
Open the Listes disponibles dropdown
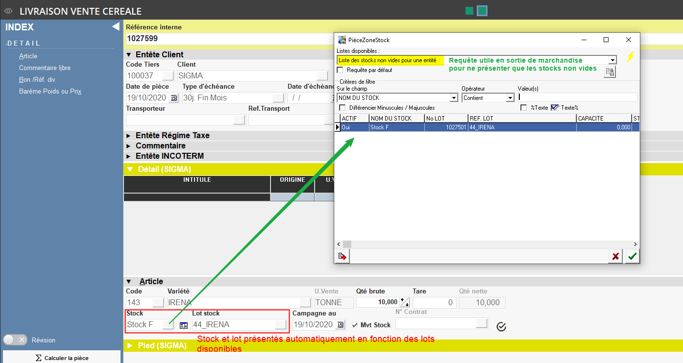[612, 60]
